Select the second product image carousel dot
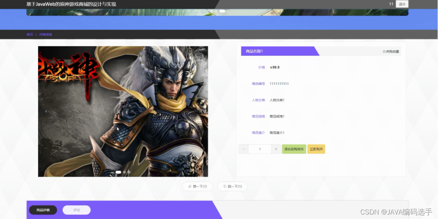The width and height of the screenshot is (438, 219). point(124,172)
